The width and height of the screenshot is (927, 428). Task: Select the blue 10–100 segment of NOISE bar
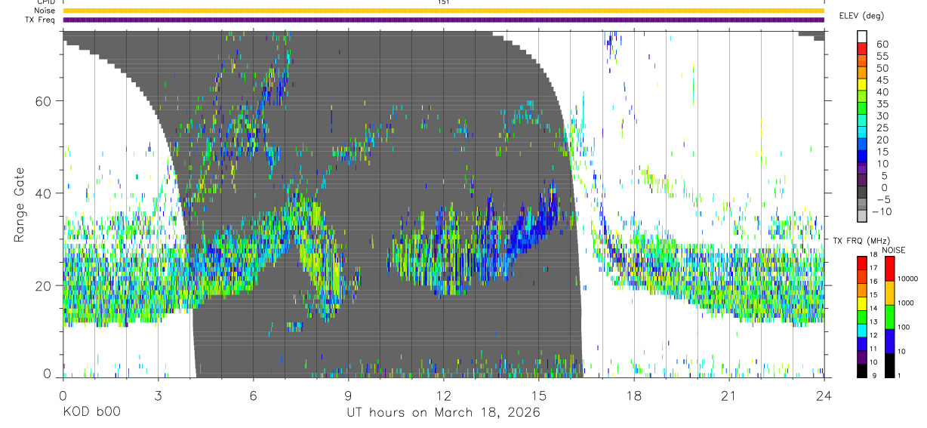click(889, 340)
